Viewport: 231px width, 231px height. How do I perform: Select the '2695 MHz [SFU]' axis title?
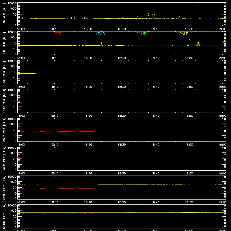(x=4, y=130)
